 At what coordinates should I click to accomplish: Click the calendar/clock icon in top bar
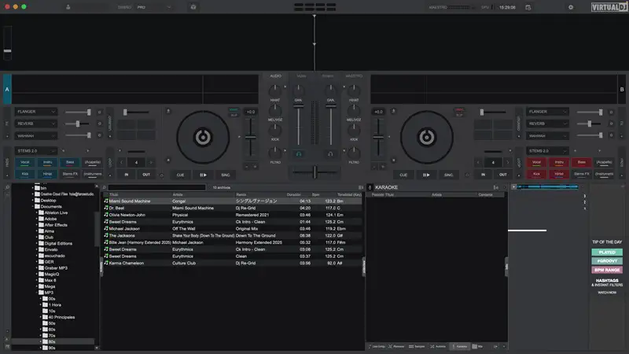pyautogui.click(x=528, y=7)
